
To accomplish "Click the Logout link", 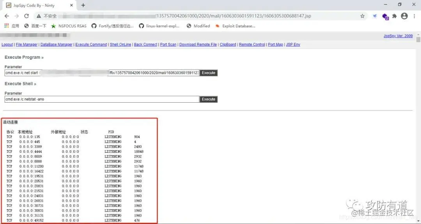I will click(7, 44).
